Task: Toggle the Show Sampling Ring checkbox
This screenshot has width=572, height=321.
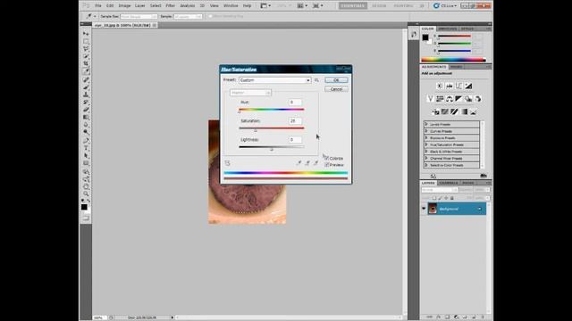Action: coord(210,16)
